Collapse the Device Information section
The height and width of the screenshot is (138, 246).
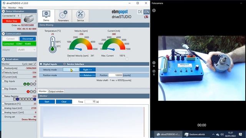pyautogui.click(x=3, y=11)
